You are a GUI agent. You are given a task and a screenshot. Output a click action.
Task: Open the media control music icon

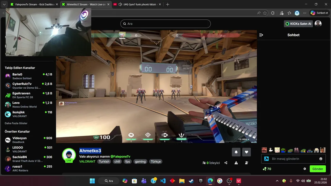(282, 13)
